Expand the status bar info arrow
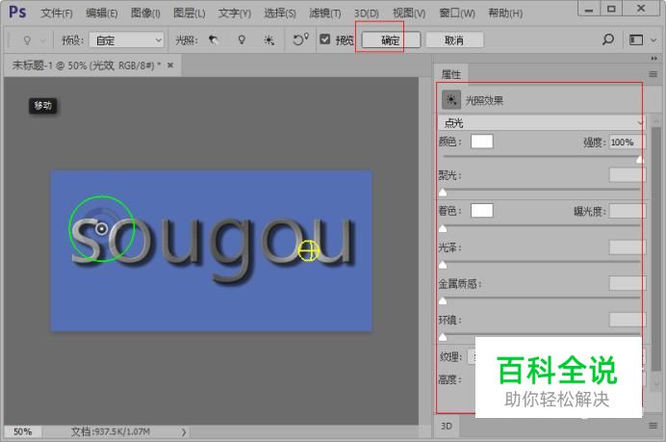This screenshot has width=666, height=442. [x=184, y=432]
